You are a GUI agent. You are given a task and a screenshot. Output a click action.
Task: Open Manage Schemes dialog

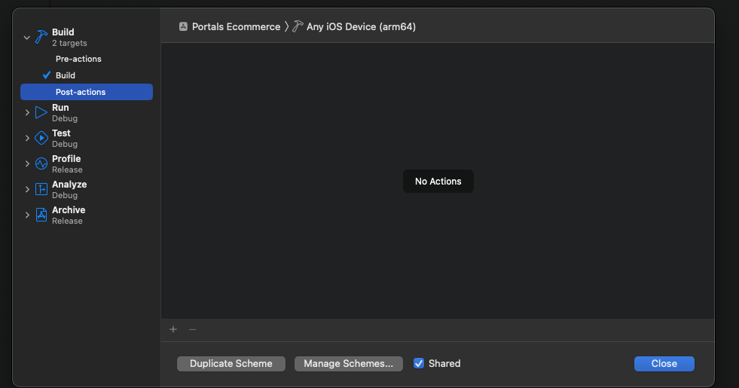[x=348, y=364]
